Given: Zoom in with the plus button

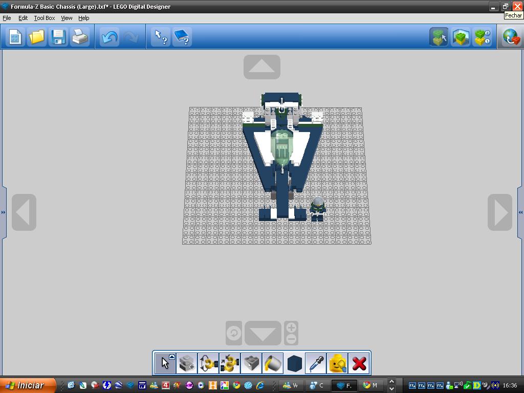Looking at the screenshot, I should click(291, 327).
